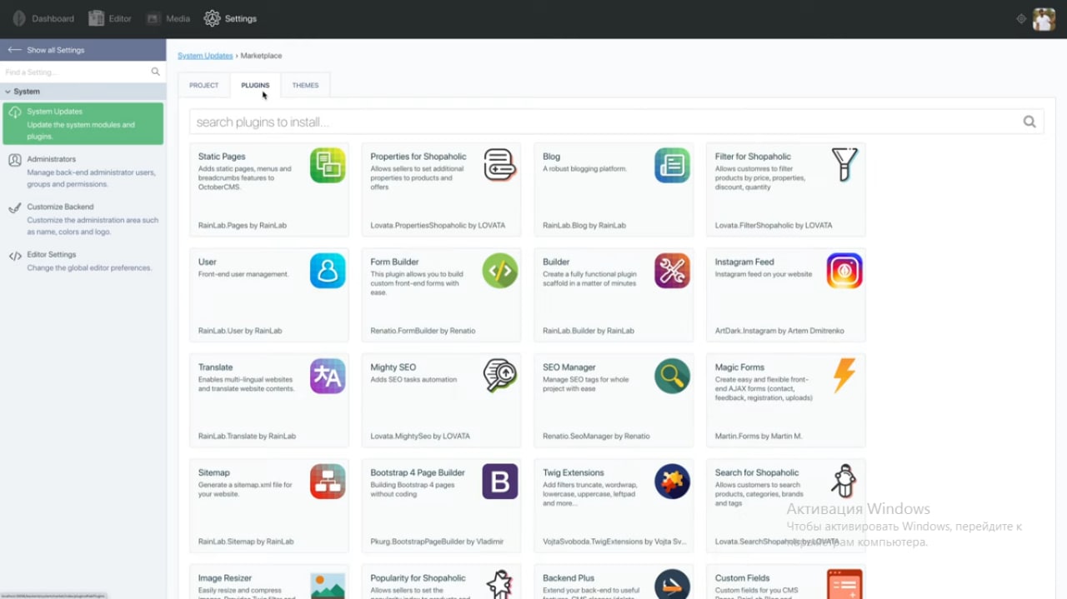The image size is (1067, 599).
Task: Click the Twig Extensions plugin icon
Action: click(x=672, y=482)
